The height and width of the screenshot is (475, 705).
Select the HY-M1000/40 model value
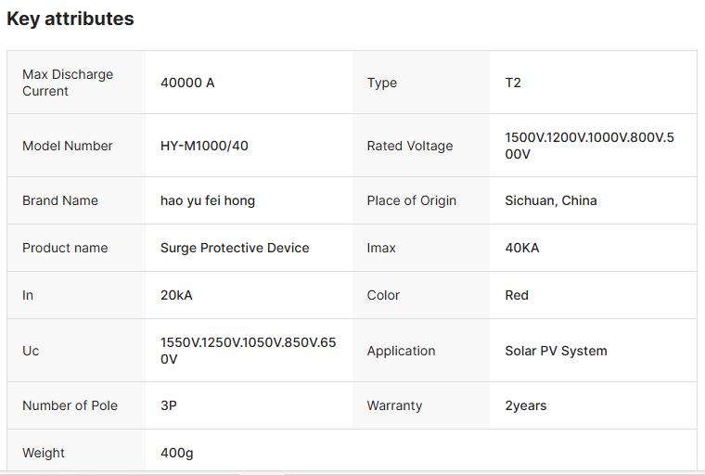click(204, 146)
